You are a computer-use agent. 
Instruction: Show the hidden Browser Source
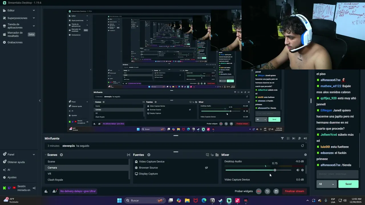pyautogui.click(x=206, y=168)
